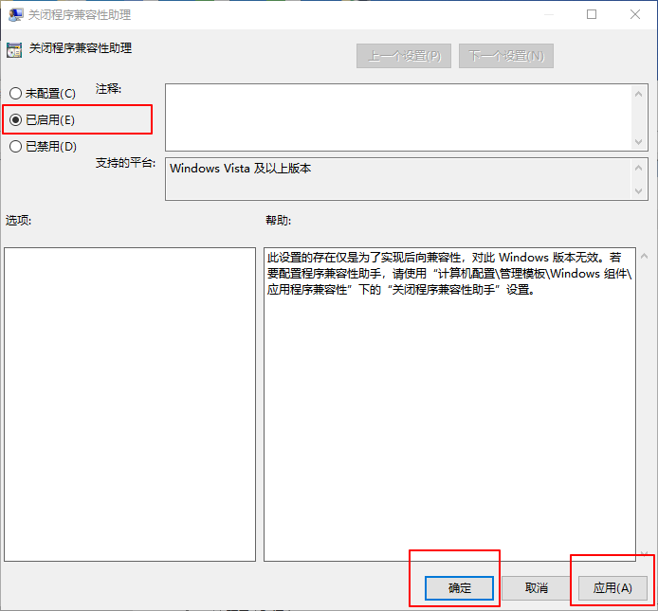This screenshot has height=611, width=658.
Task: Go to 上一个设置(P)
Action: pyautogui.click(x=404, y=56)
